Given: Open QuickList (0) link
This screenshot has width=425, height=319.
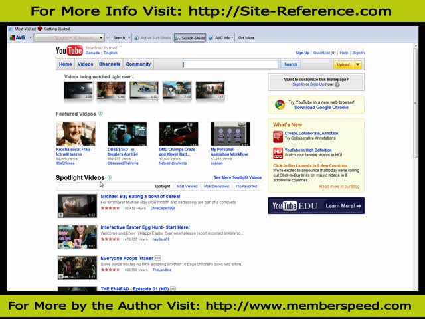Looking at the screenshot, I should [x=325, y=53].
